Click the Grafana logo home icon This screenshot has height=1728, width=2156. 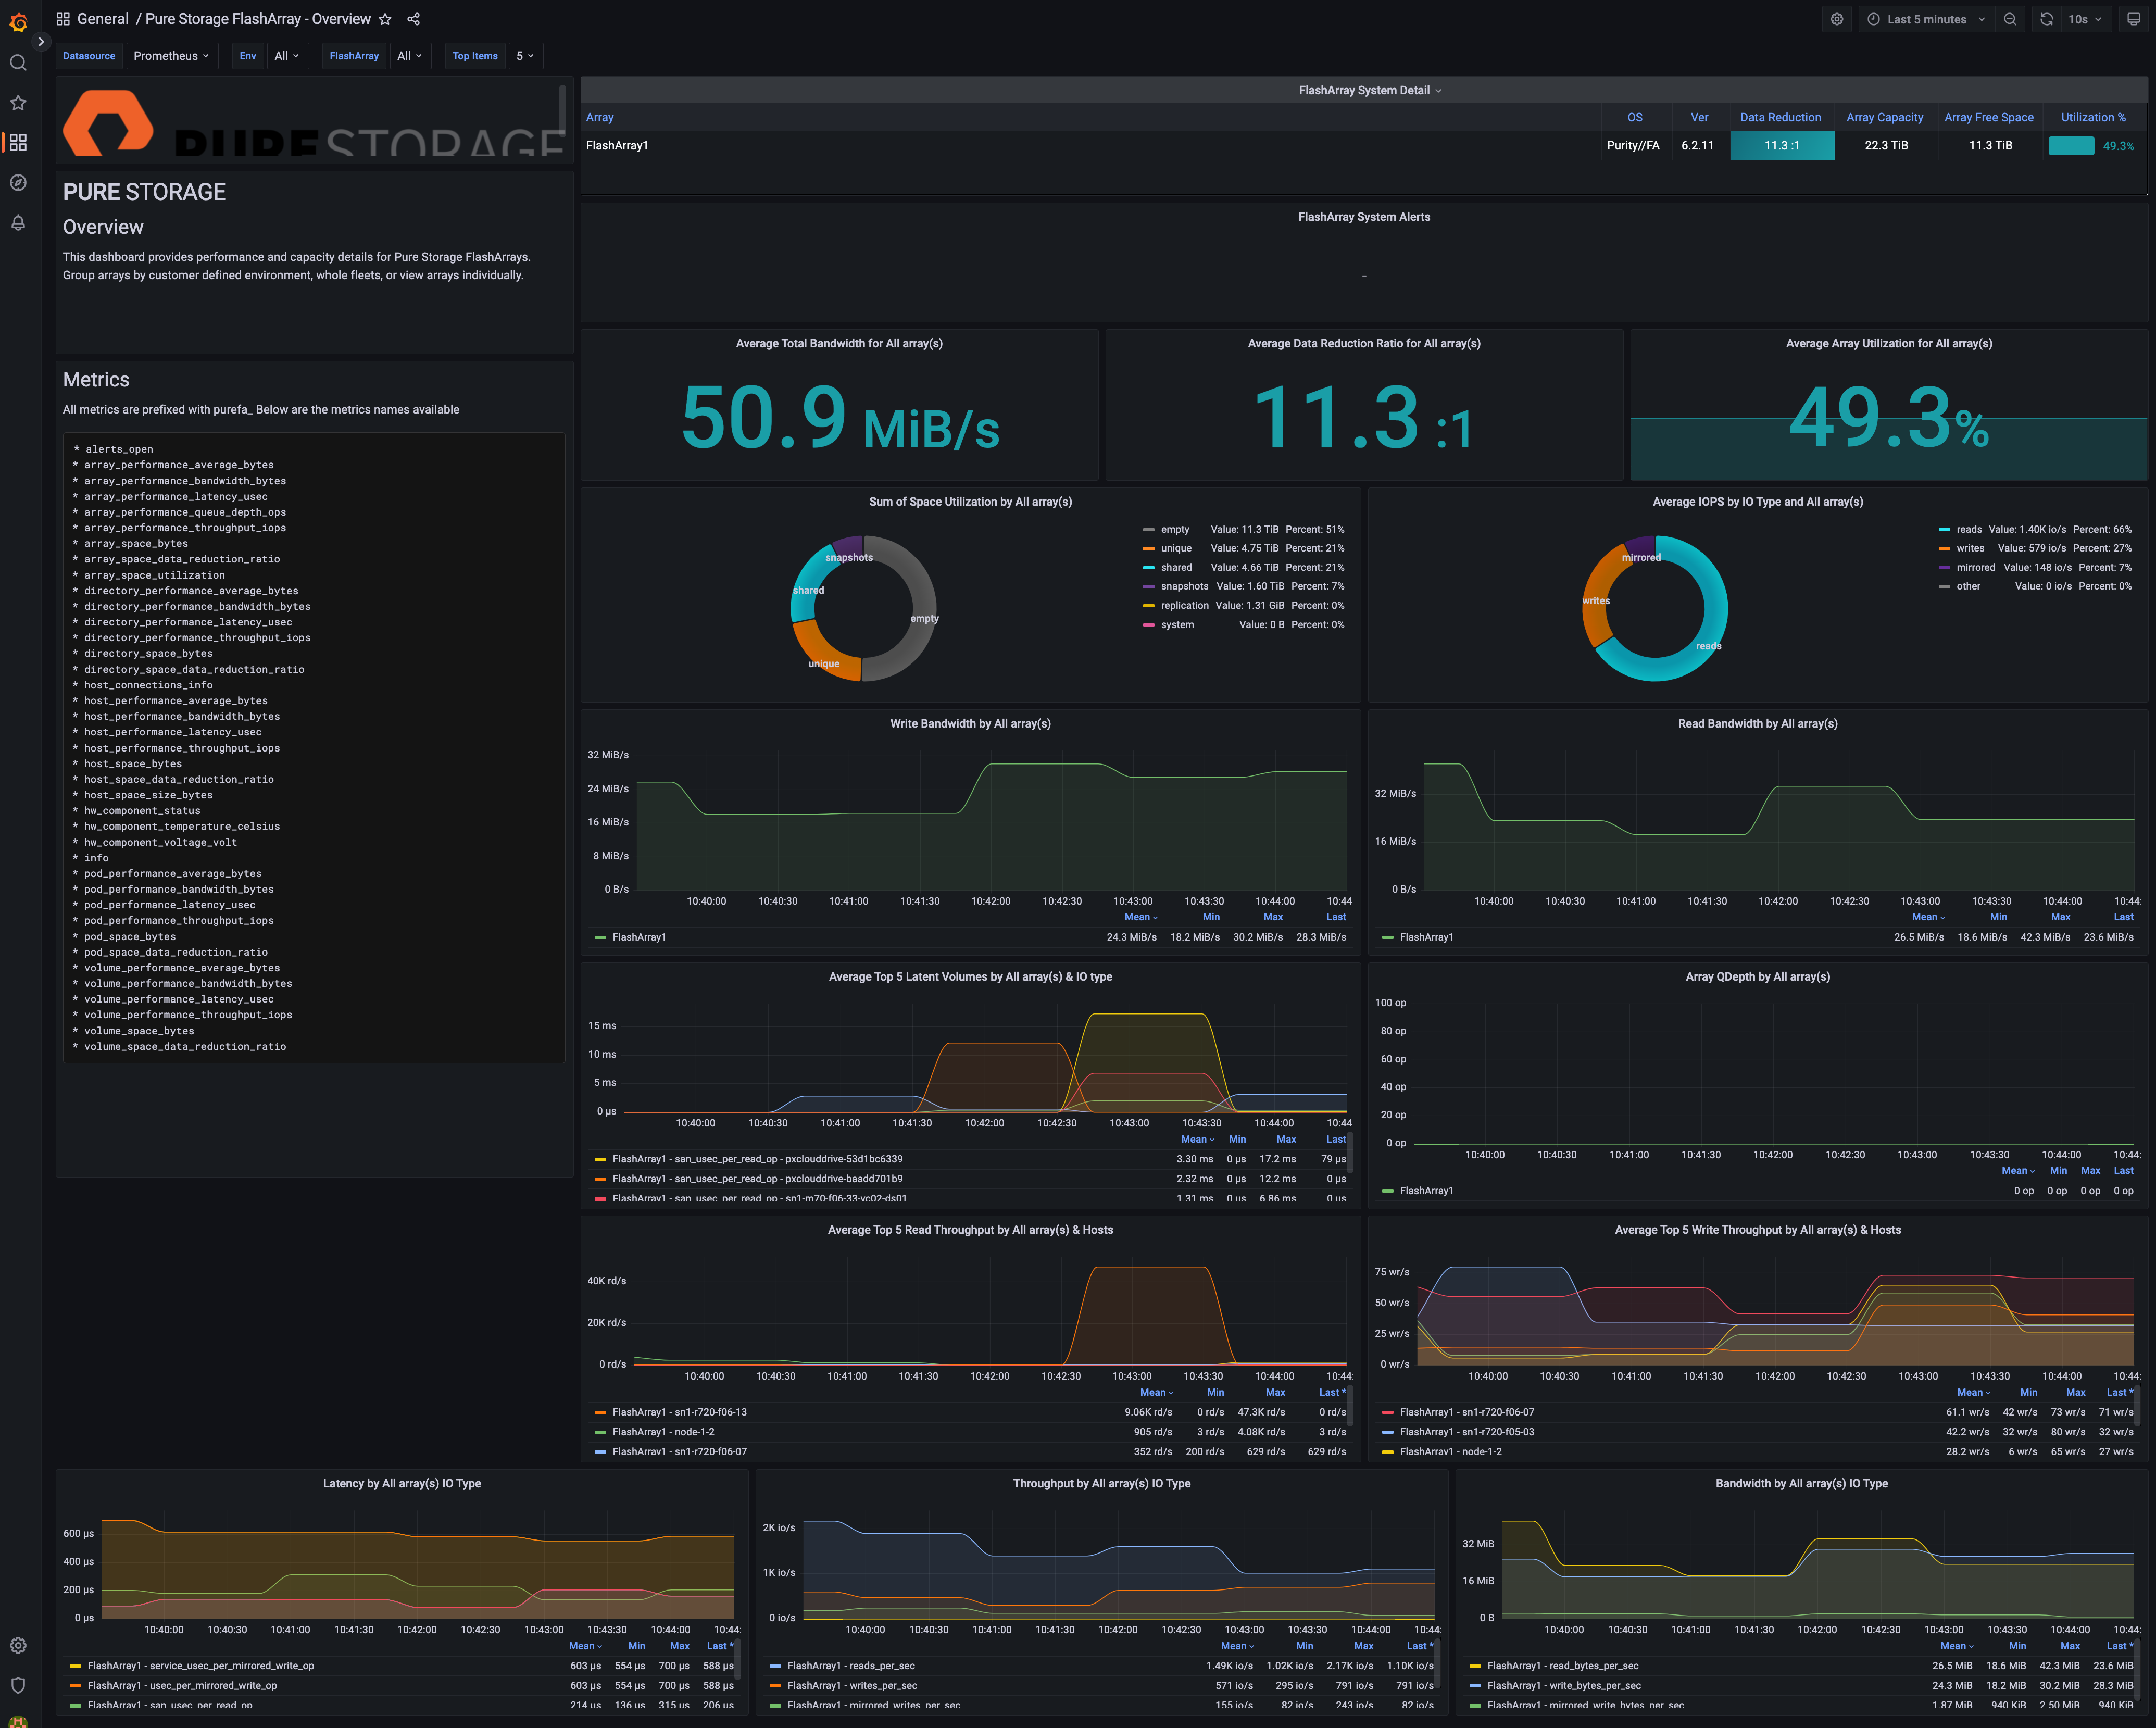[18, 21]
